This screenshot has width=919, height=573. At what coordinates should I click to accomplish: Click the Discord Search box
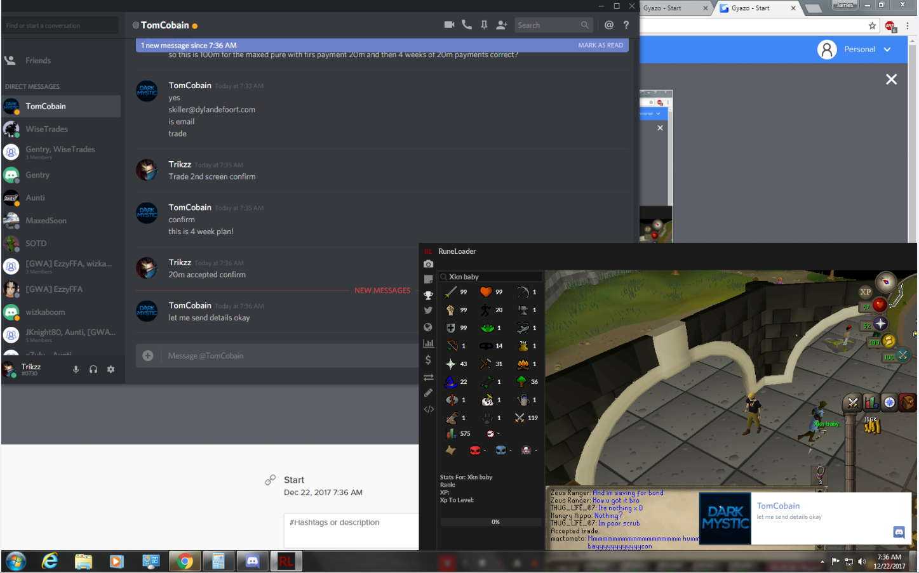tap(553, 25)
